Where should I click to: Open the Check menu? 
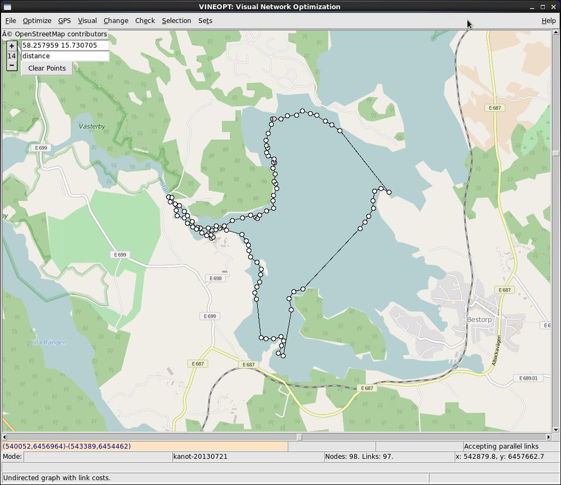[145, 21]
